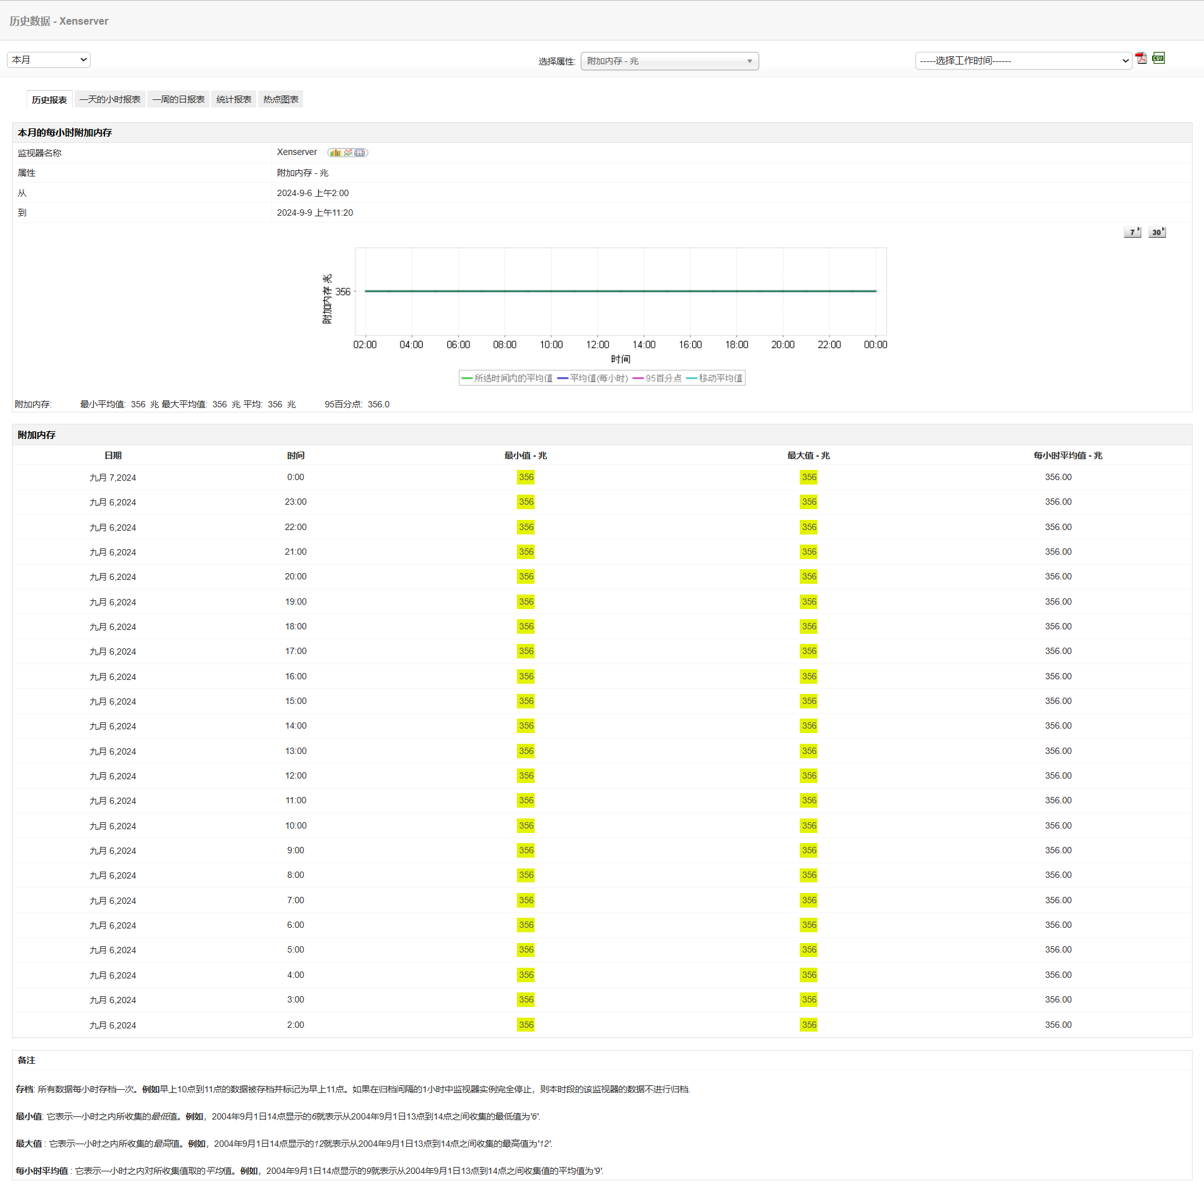Screen dimensions: 1204x1191
Task: Click the 95百分点: 356.0 summary value
Action: [x=357, y=404]
